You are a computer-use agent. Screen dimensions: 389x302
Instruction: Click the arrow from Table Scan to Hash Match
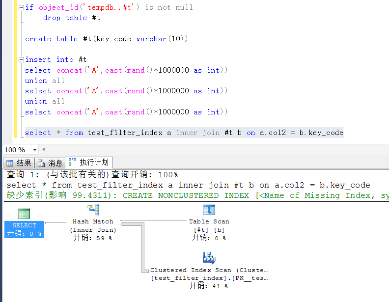(155, 222)
